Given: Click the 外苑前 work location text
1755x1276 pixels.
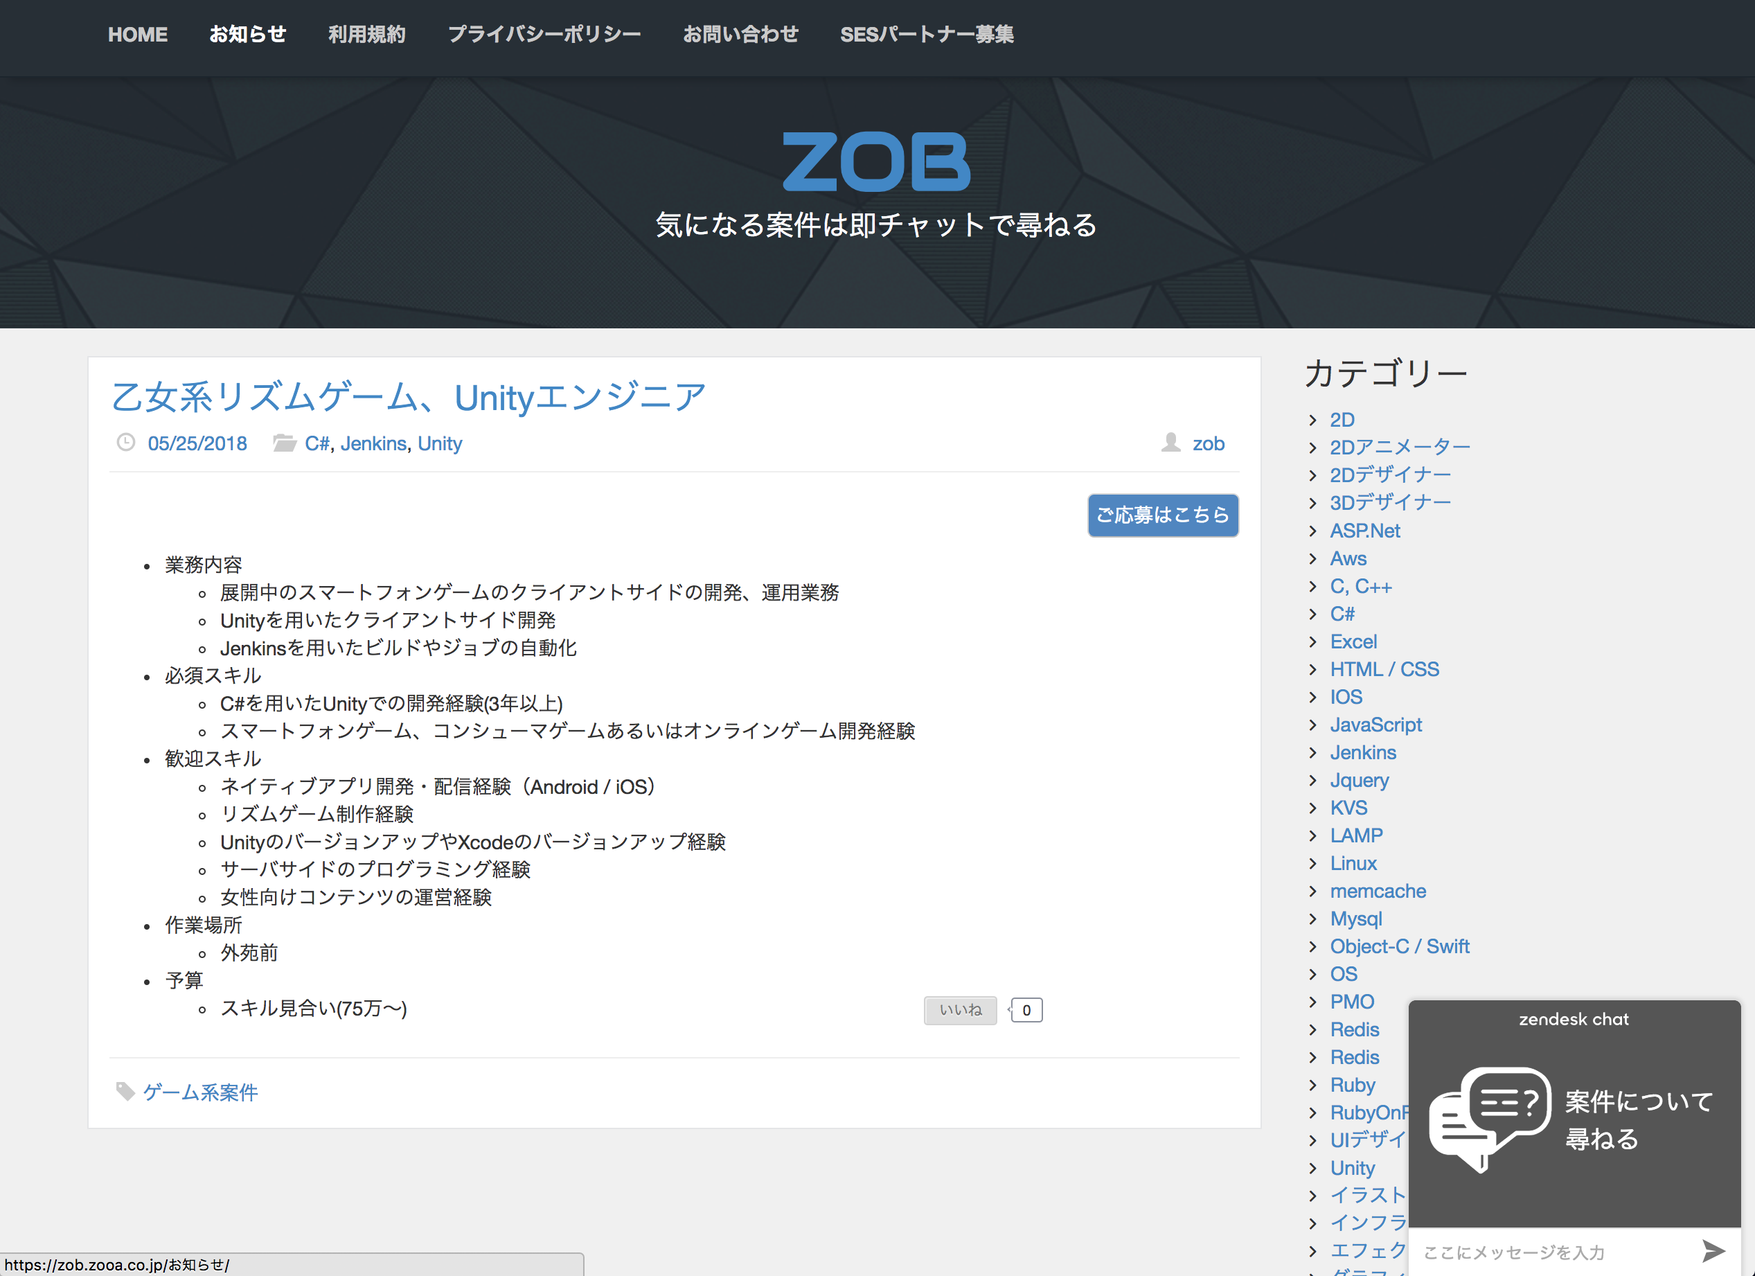Looking at the screenshot, I should point(249,952).
